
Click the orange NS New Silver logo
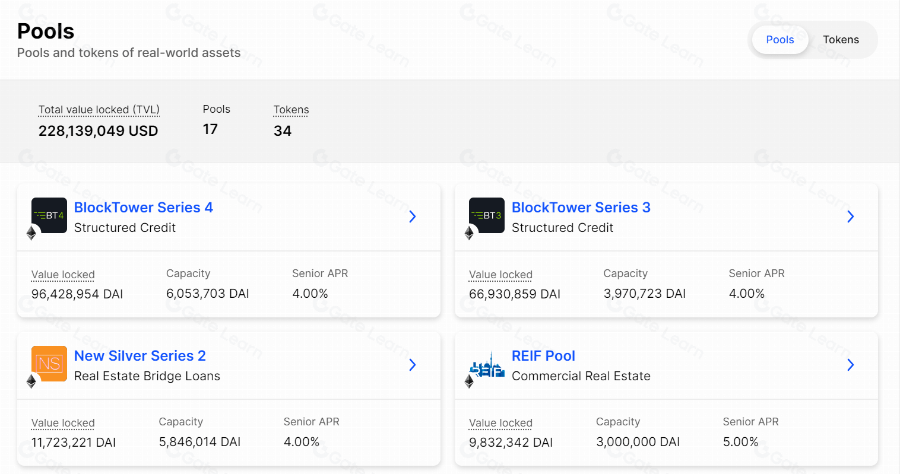[x=49, y=363]
